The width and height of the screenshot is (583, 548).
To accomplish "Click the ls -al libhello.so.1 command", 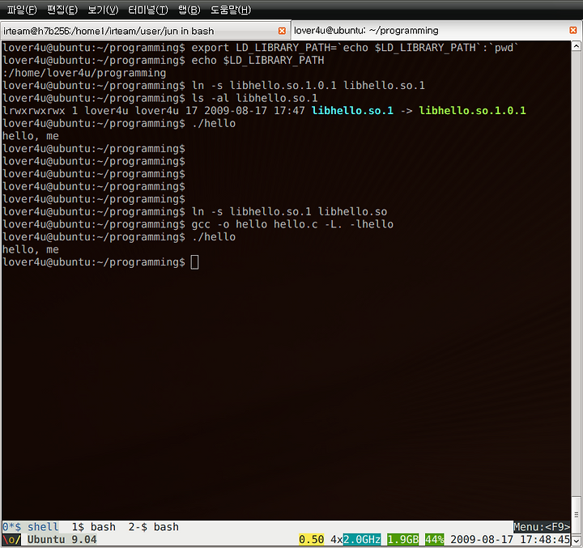I will click(255, 98).
